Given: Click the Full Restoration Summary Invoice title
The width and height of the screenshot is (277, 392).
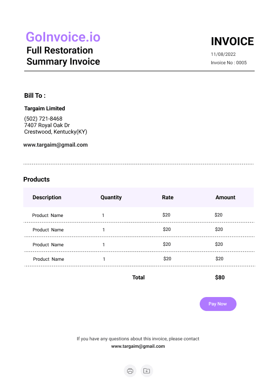Looking at the screenshot, I should click(63, 56).
